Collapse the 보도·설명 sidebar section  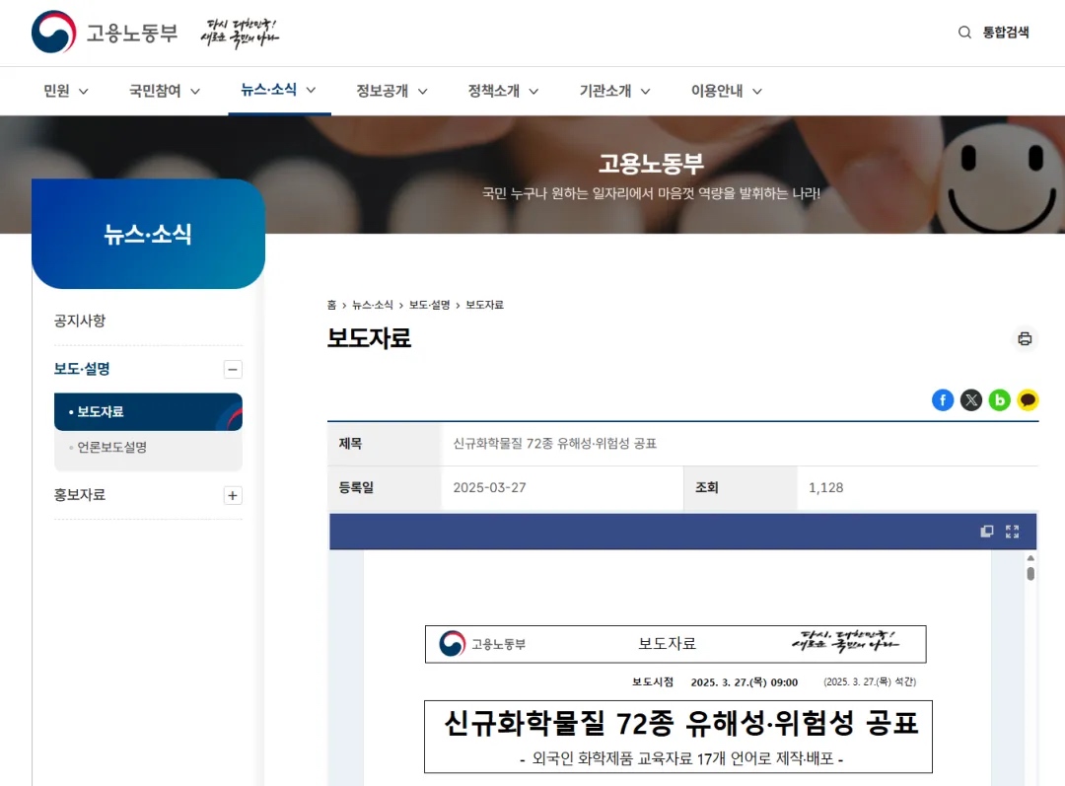(x=233, y=368)
